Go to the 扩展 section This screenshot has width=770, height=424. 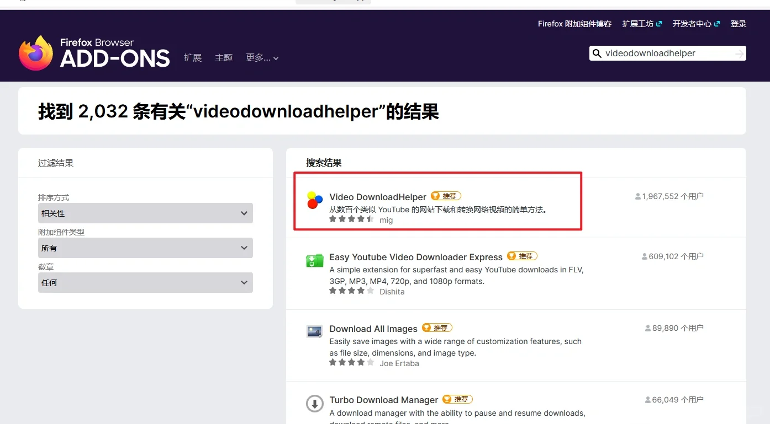click(x=193, y=57)
